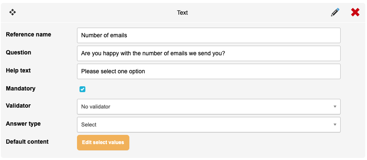Click the Validator dropdown arrow

click(x=335, y=106)
